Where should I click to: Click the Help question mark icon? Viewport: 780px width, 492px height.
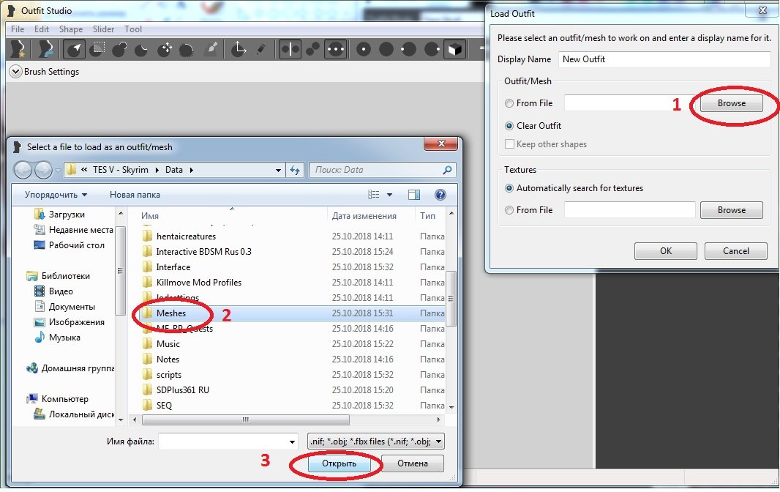click(440, 195)
